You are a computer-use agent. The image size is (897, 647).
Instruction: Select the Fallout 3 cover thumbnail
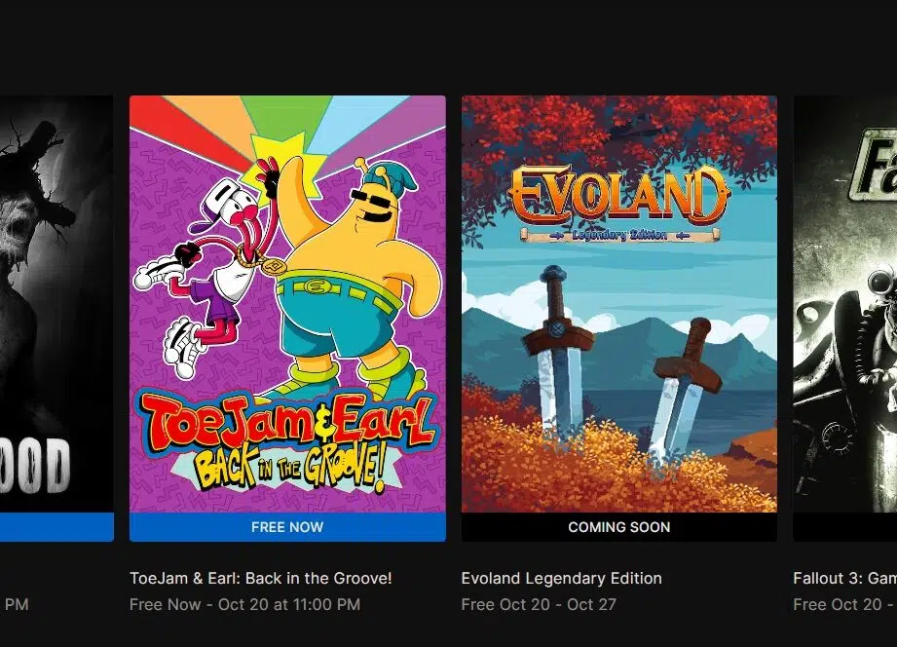(x=845, y=304)
